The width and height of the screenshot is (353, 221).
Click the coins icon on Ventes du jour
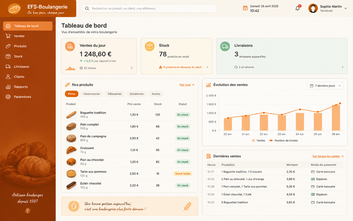pyautogui.click(x=70, y=46)
